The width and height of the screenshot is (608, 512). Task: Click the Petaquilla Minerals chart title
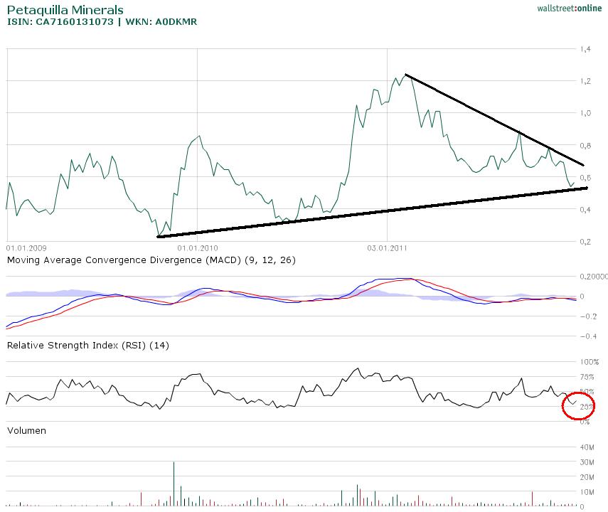[65, 10]
